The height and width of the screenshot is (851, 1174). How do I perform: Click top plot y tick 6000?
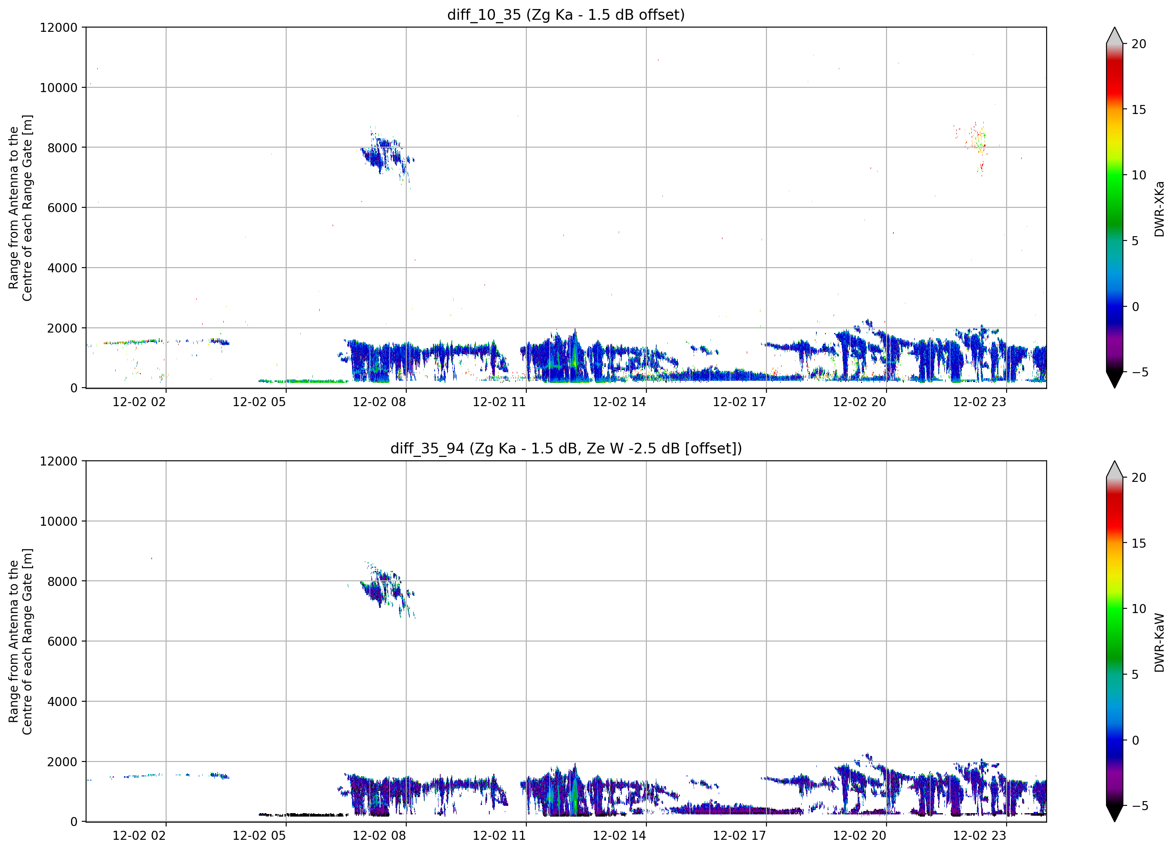(x=62, y=208)
